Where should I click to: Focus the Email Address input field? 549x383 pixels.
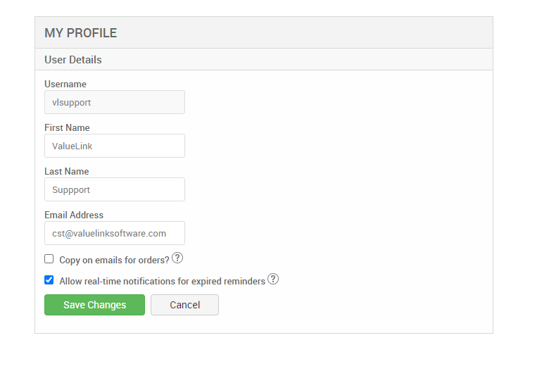[x=115, y=233]
